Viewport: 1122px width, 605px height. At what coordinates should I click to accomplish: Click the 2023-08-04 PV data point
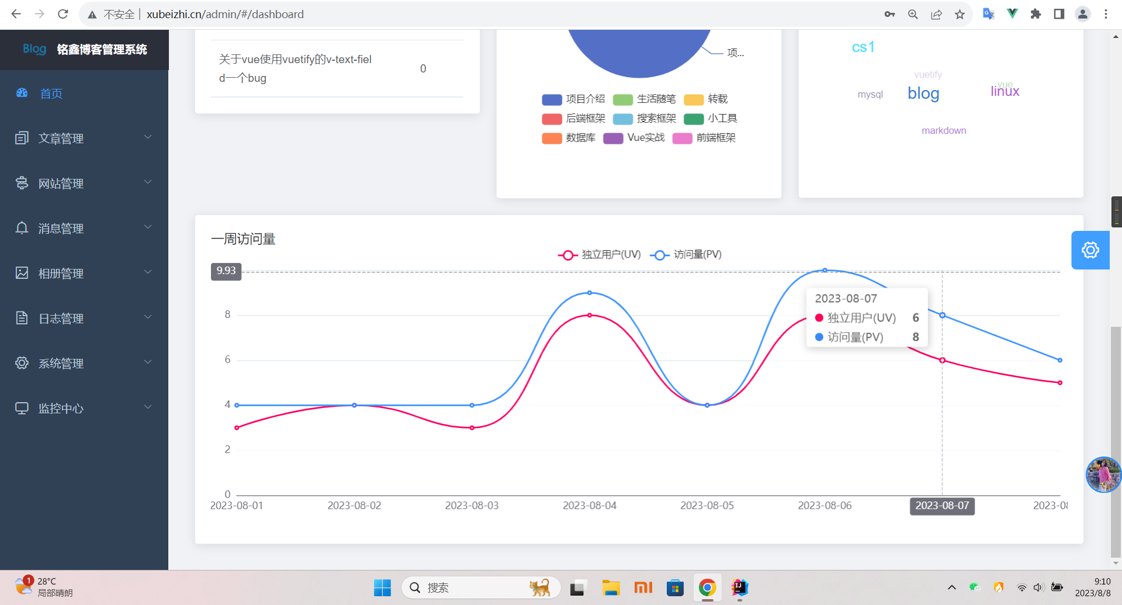click(590, 293)
